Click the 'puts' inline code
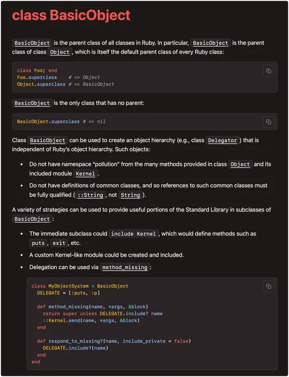 pos(38,243)
